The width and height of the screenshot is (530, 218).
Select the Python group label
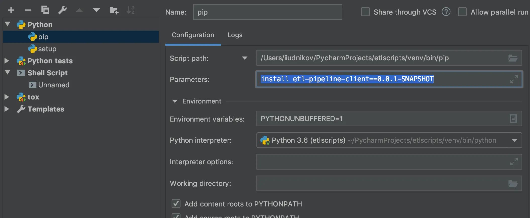tap(40, 25)
